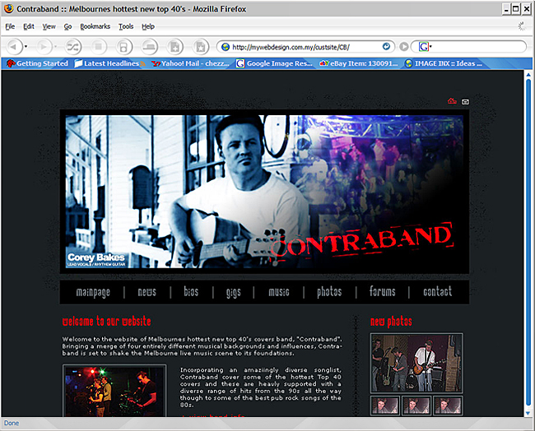Viewport: 535px width, 431px height.
Task: Click the Go button in address bar
Action: pos(404,46)
